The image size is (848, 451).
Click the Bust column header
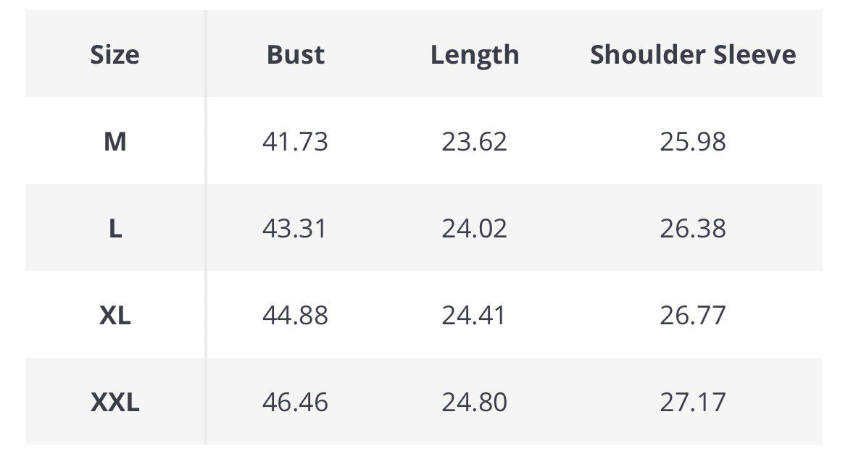click(x=295, y=55)
